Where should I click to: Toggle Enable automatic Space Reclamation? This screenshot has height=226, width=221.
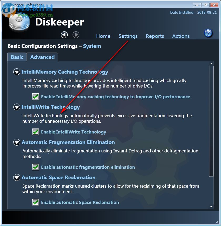pos(36,202)
